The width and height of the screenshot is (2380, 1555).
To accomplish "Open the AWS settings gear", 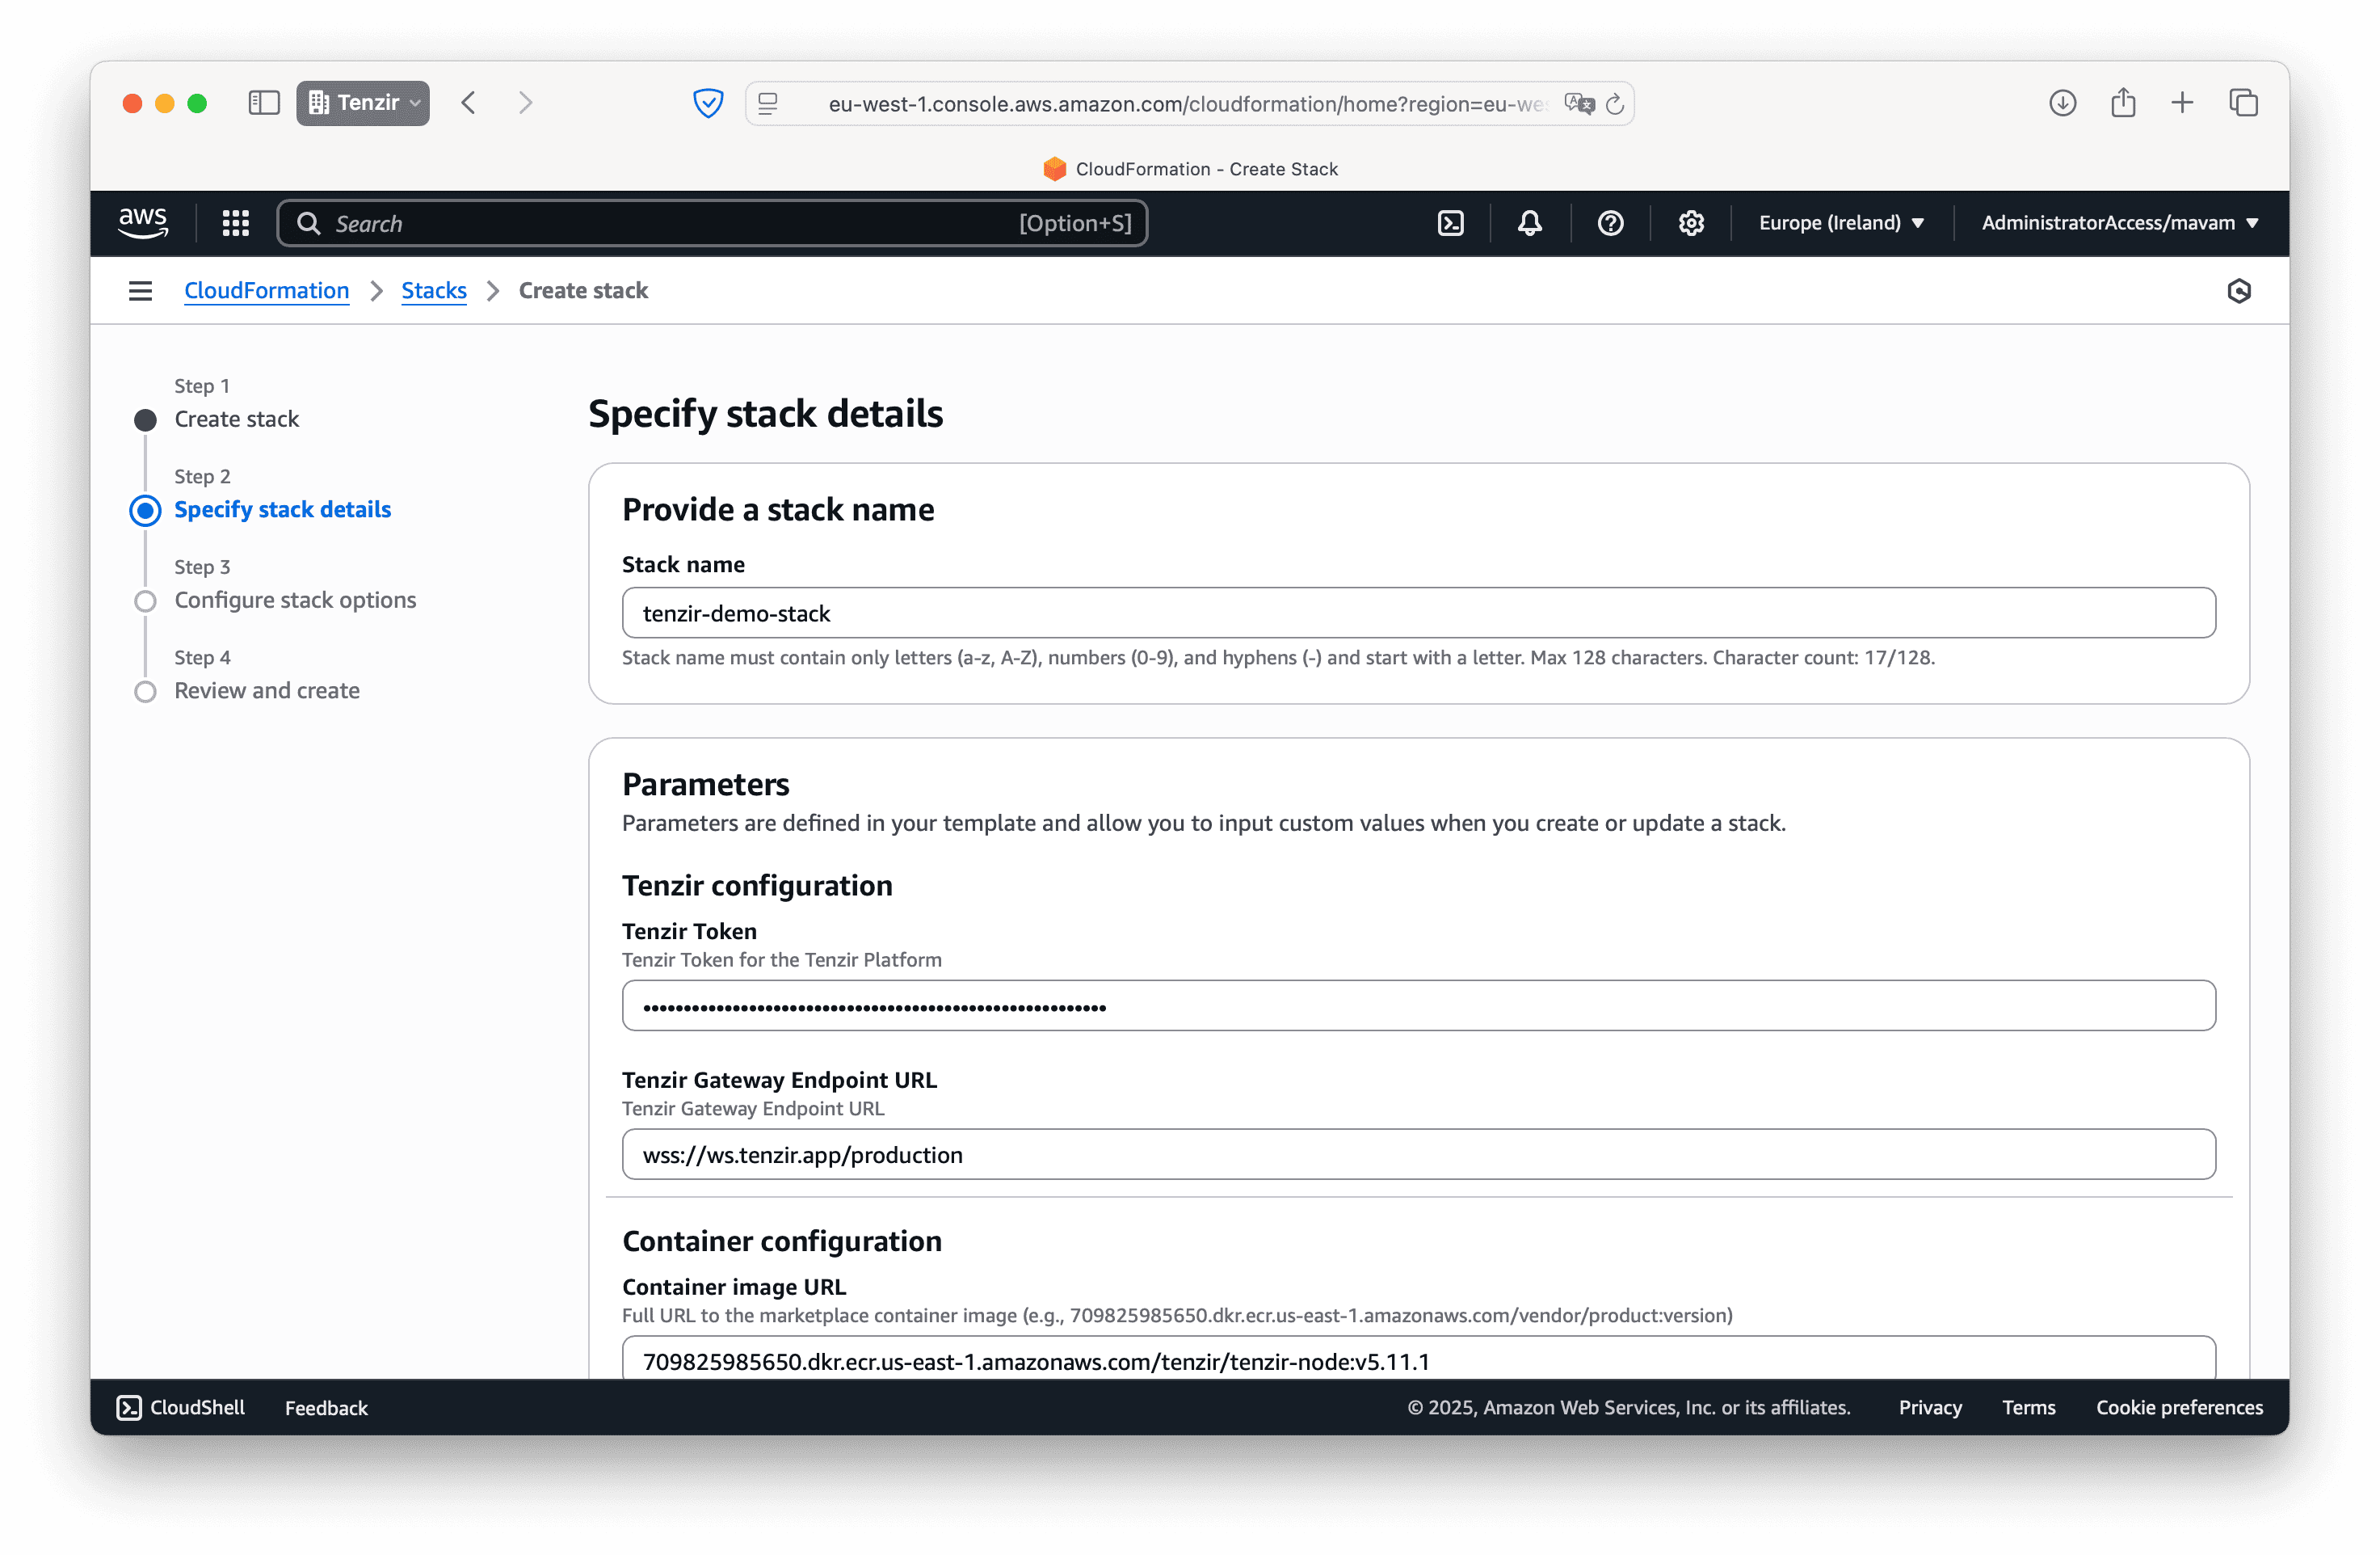I will pos(1690,223).
